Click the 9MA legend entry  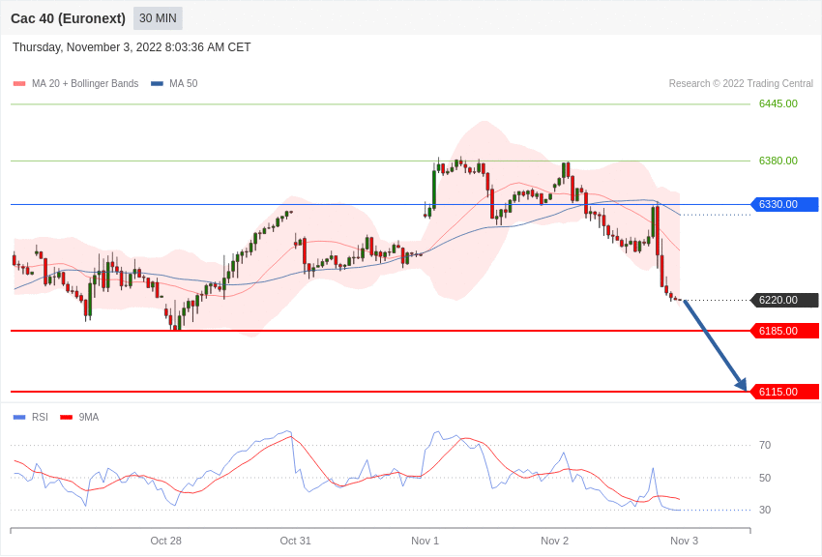[88, 418]
